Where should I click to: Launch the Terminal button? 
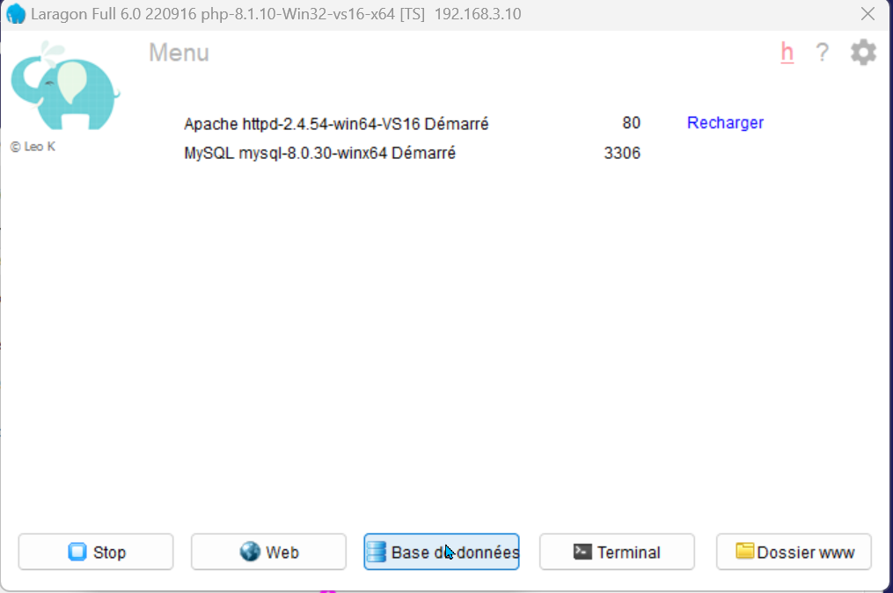(x=616, y=552)
